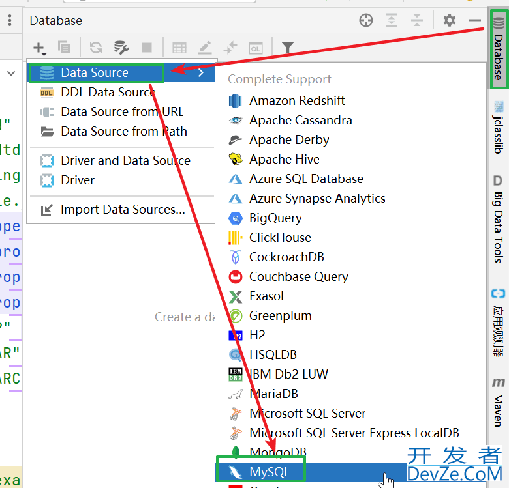
Task: Choose Amazon Redshift from the list
Action: coord(350,101)
